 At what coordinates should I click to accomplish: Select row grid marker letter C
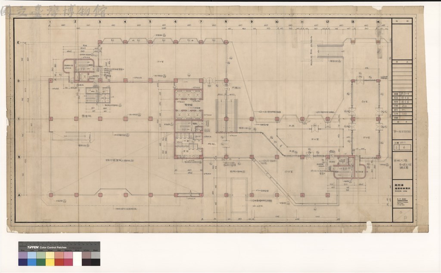(19, 119)
